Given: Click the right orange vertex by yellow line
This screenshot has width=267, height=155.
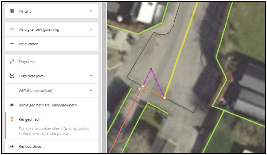Looking at the screenshot, I should (x=164, y=98).
